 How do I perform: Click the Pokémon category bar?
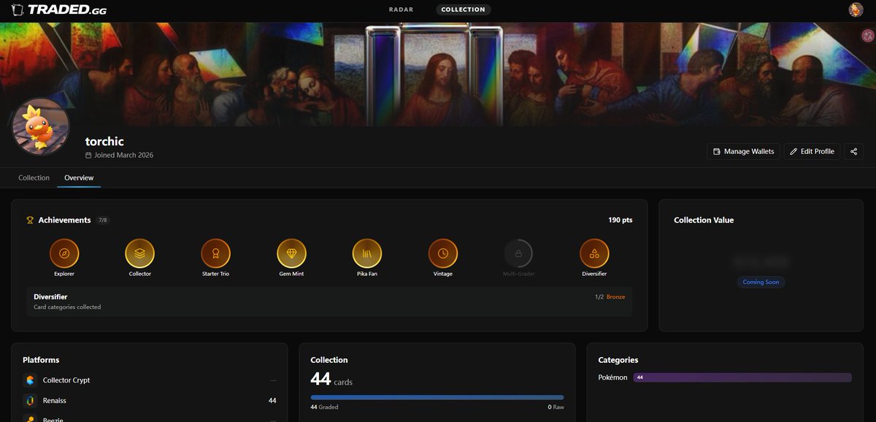pos(742,377)
